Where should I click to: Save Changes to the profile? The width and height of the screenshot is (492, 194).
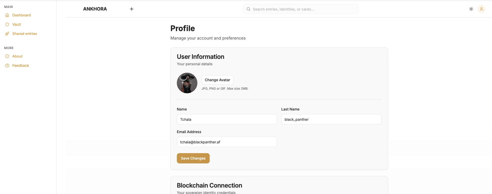tap(193, 158)
